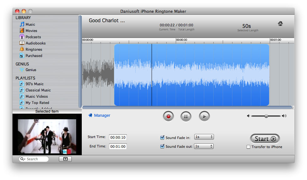
Task: Select the Music Videos playlist
Action: [x=37, y=96]
